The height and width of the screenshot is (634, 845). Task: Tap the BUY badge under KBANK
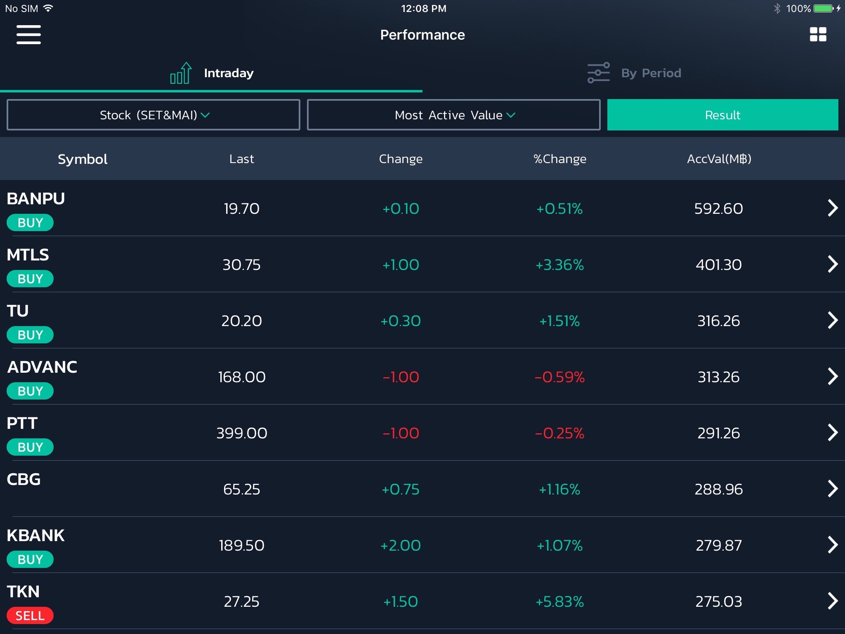[x=30, y=559]
